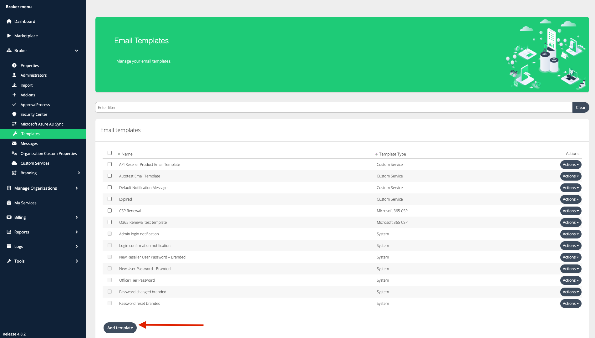The image size is (595, 338).
Task: Click the Import download icon
Action: pyautogui.click(x=14, y=85)
